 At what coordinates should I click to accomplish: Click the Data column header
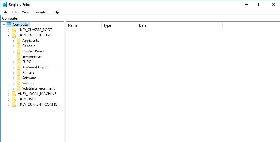pyautogui.click(x=180, y=25)
